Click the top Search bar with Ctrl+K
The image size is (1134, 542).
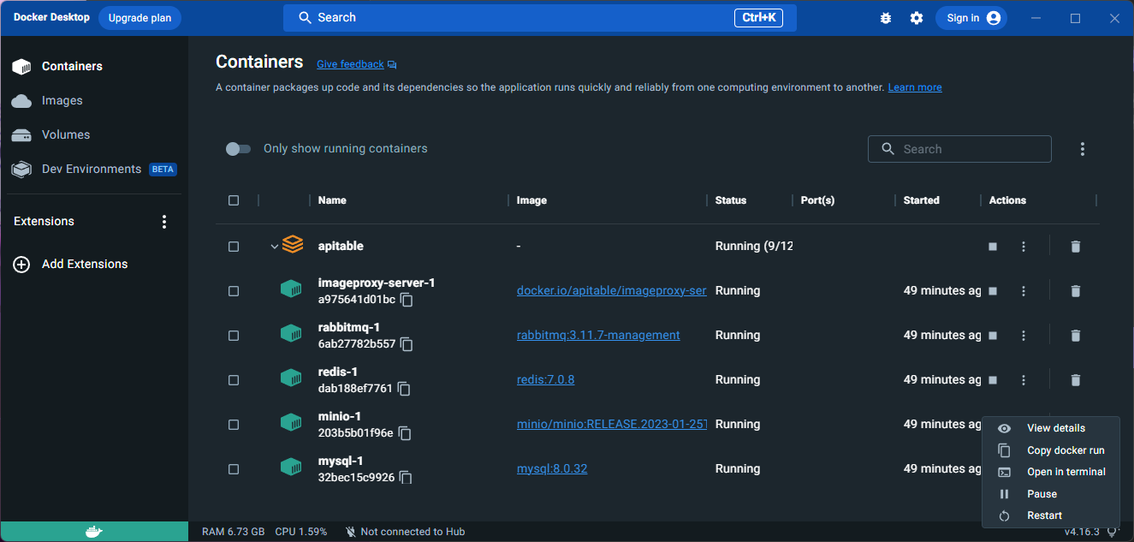point(539,17)
